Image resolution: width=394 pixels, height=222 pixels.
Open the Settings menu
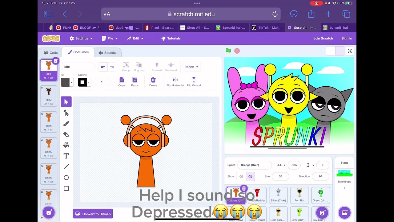pos(81,38)
